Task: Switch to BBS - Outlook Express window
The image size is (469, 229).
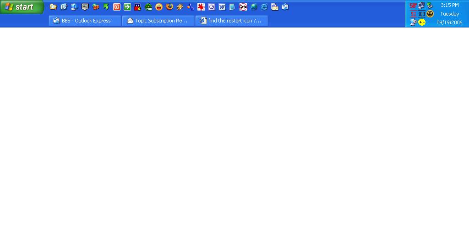Action: 85,21
